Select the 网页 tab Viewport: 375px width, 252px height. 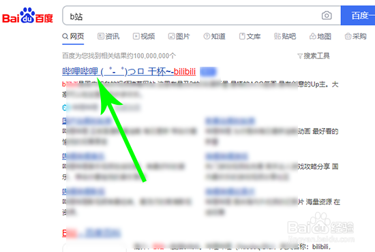pos(73,37)
